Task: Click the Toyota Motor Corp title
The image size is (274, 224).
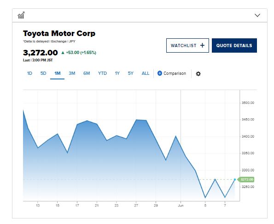Action: click(x=59, y=33)
